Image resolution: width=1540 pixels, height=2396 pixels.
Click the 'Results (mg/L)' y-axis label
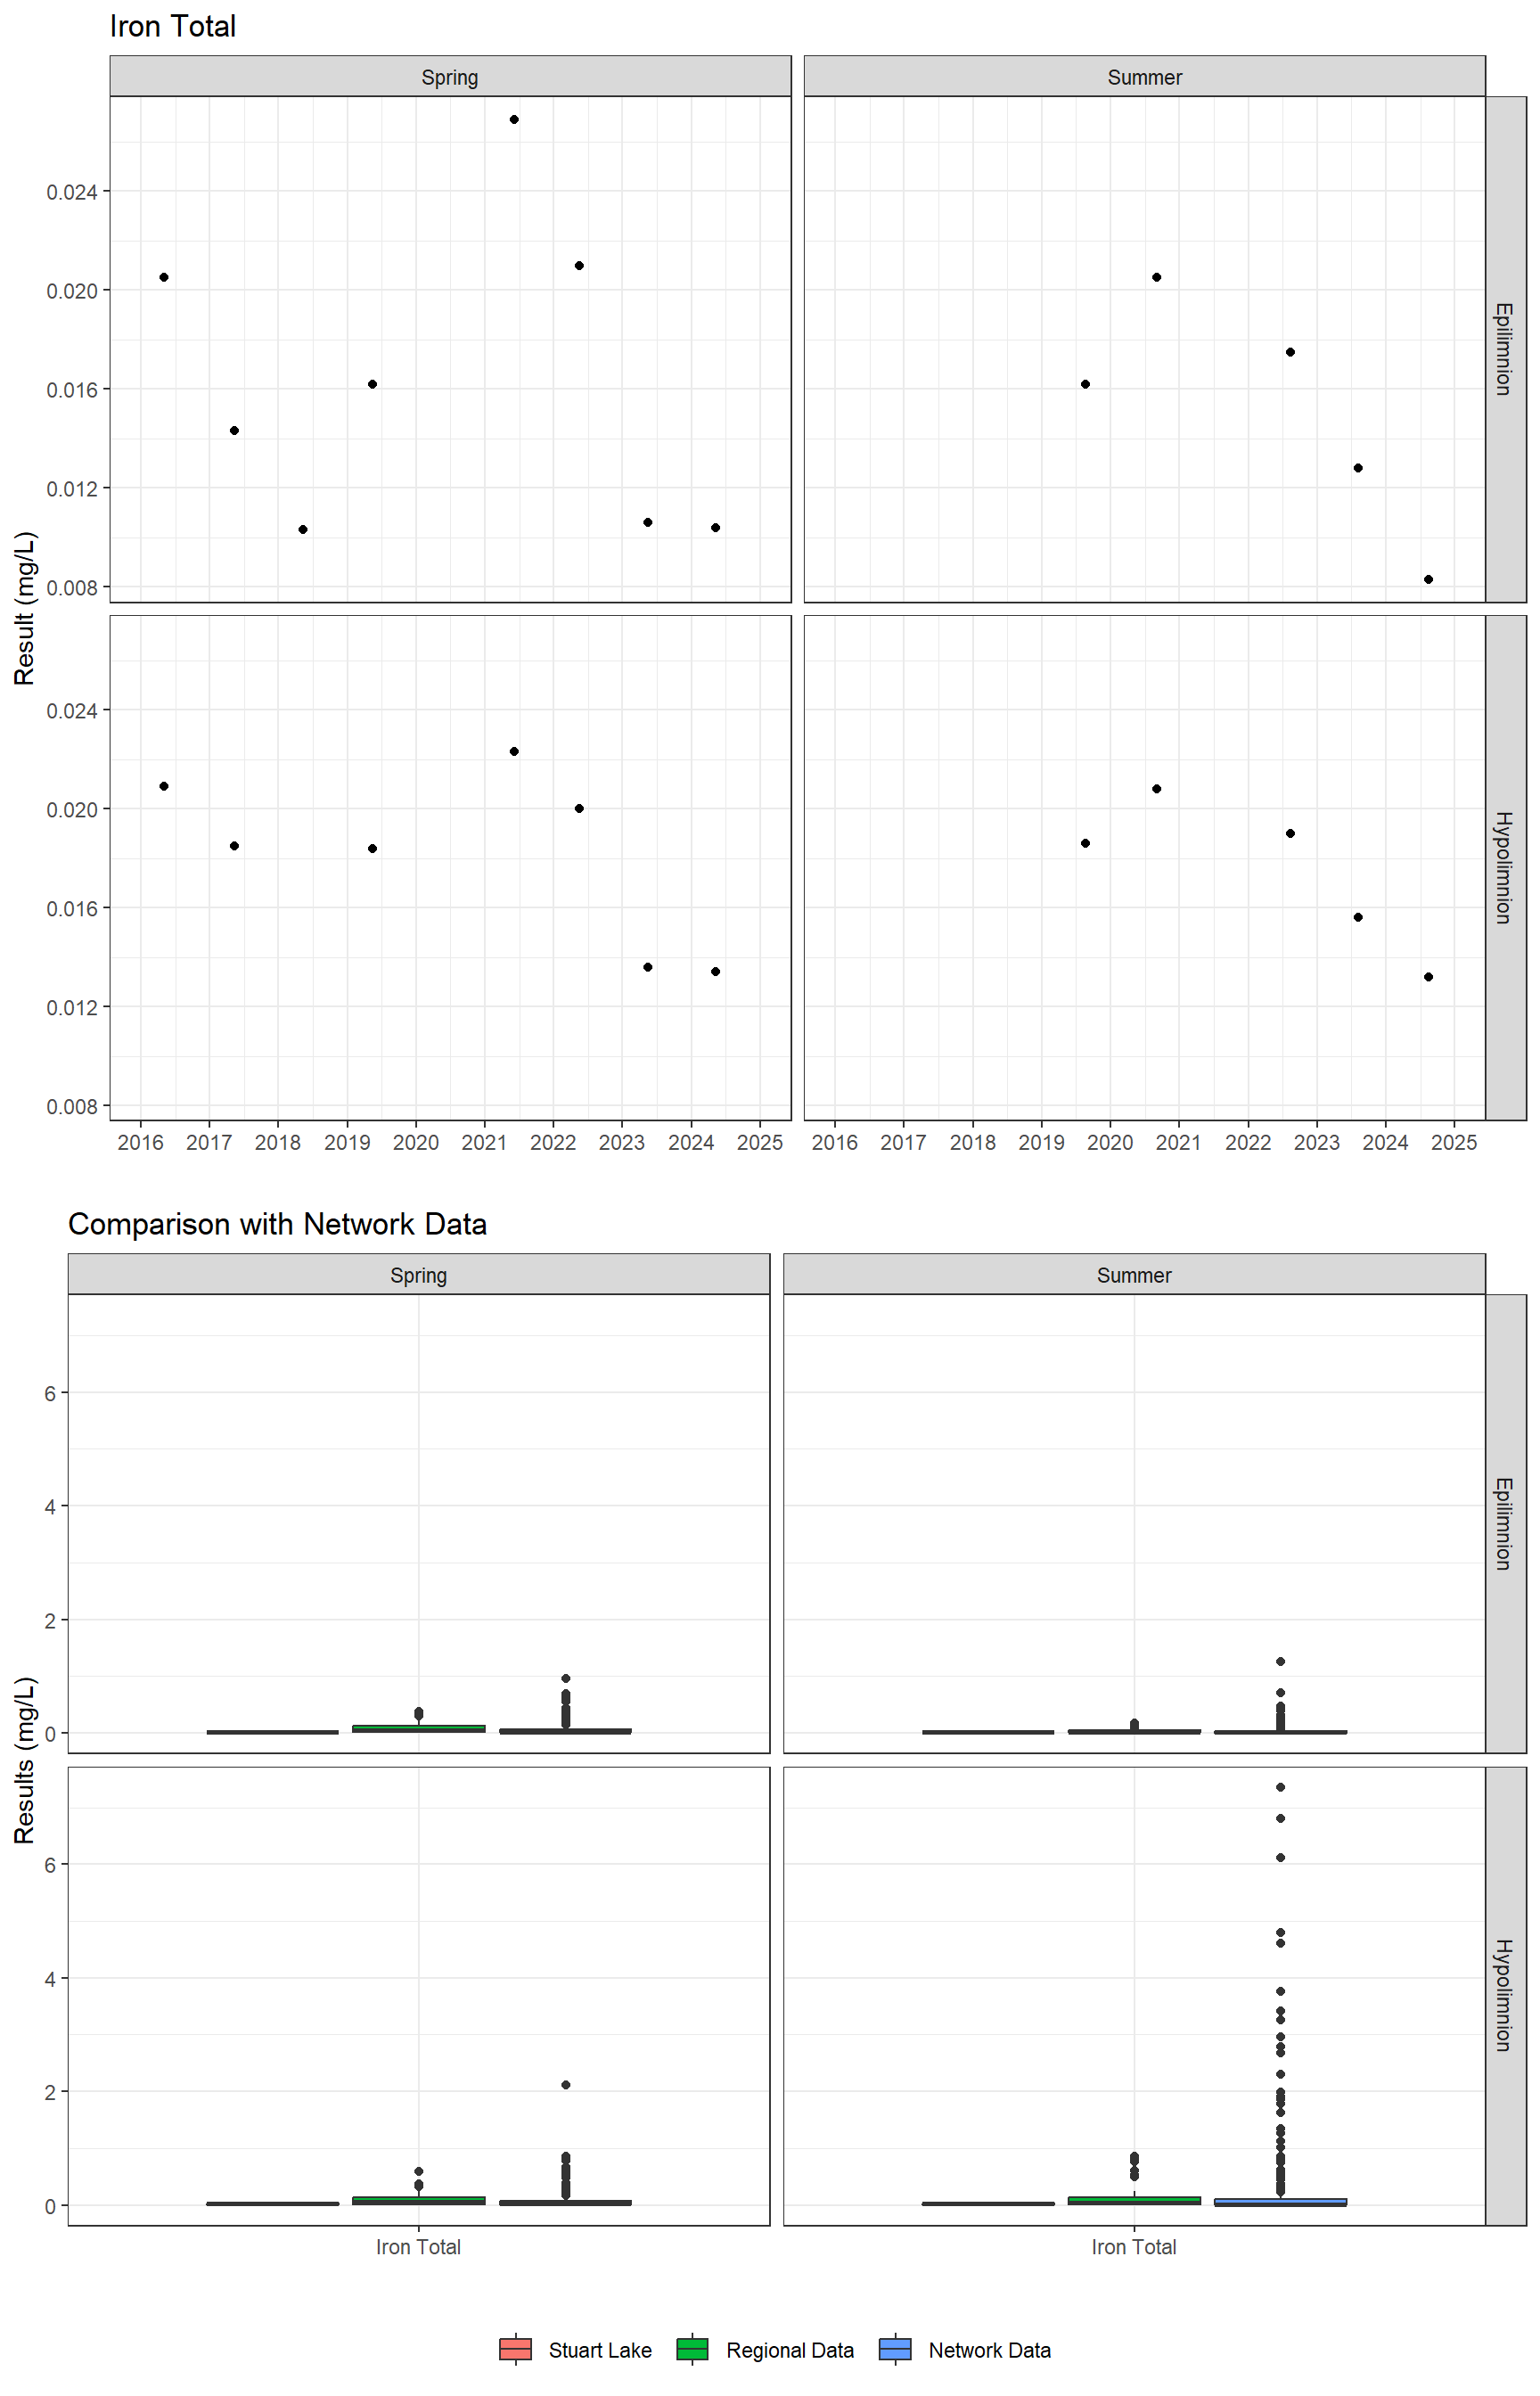(25, 1760)
